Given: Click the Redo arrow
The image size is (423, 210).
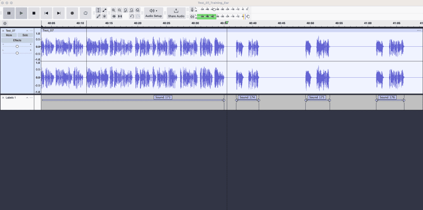Looking at the screenshot, I should (x=138, y=16).
